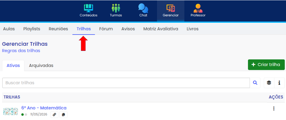Open the Fórum menu item

coord(106,29)
